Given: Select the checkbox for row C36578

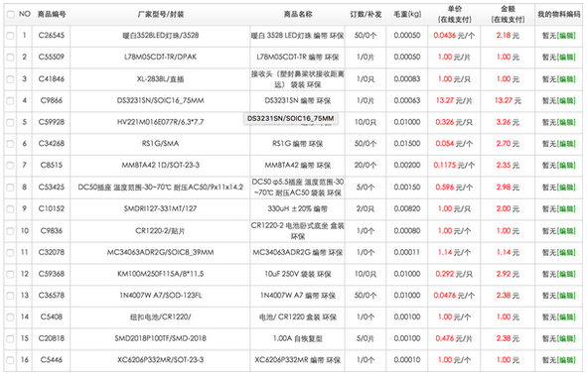Looking at the screenshot, I should point(10,296).
